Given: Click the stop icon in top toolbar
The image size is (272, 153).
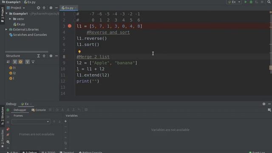Looking at the screenshot, I should [x=262, y=2].
